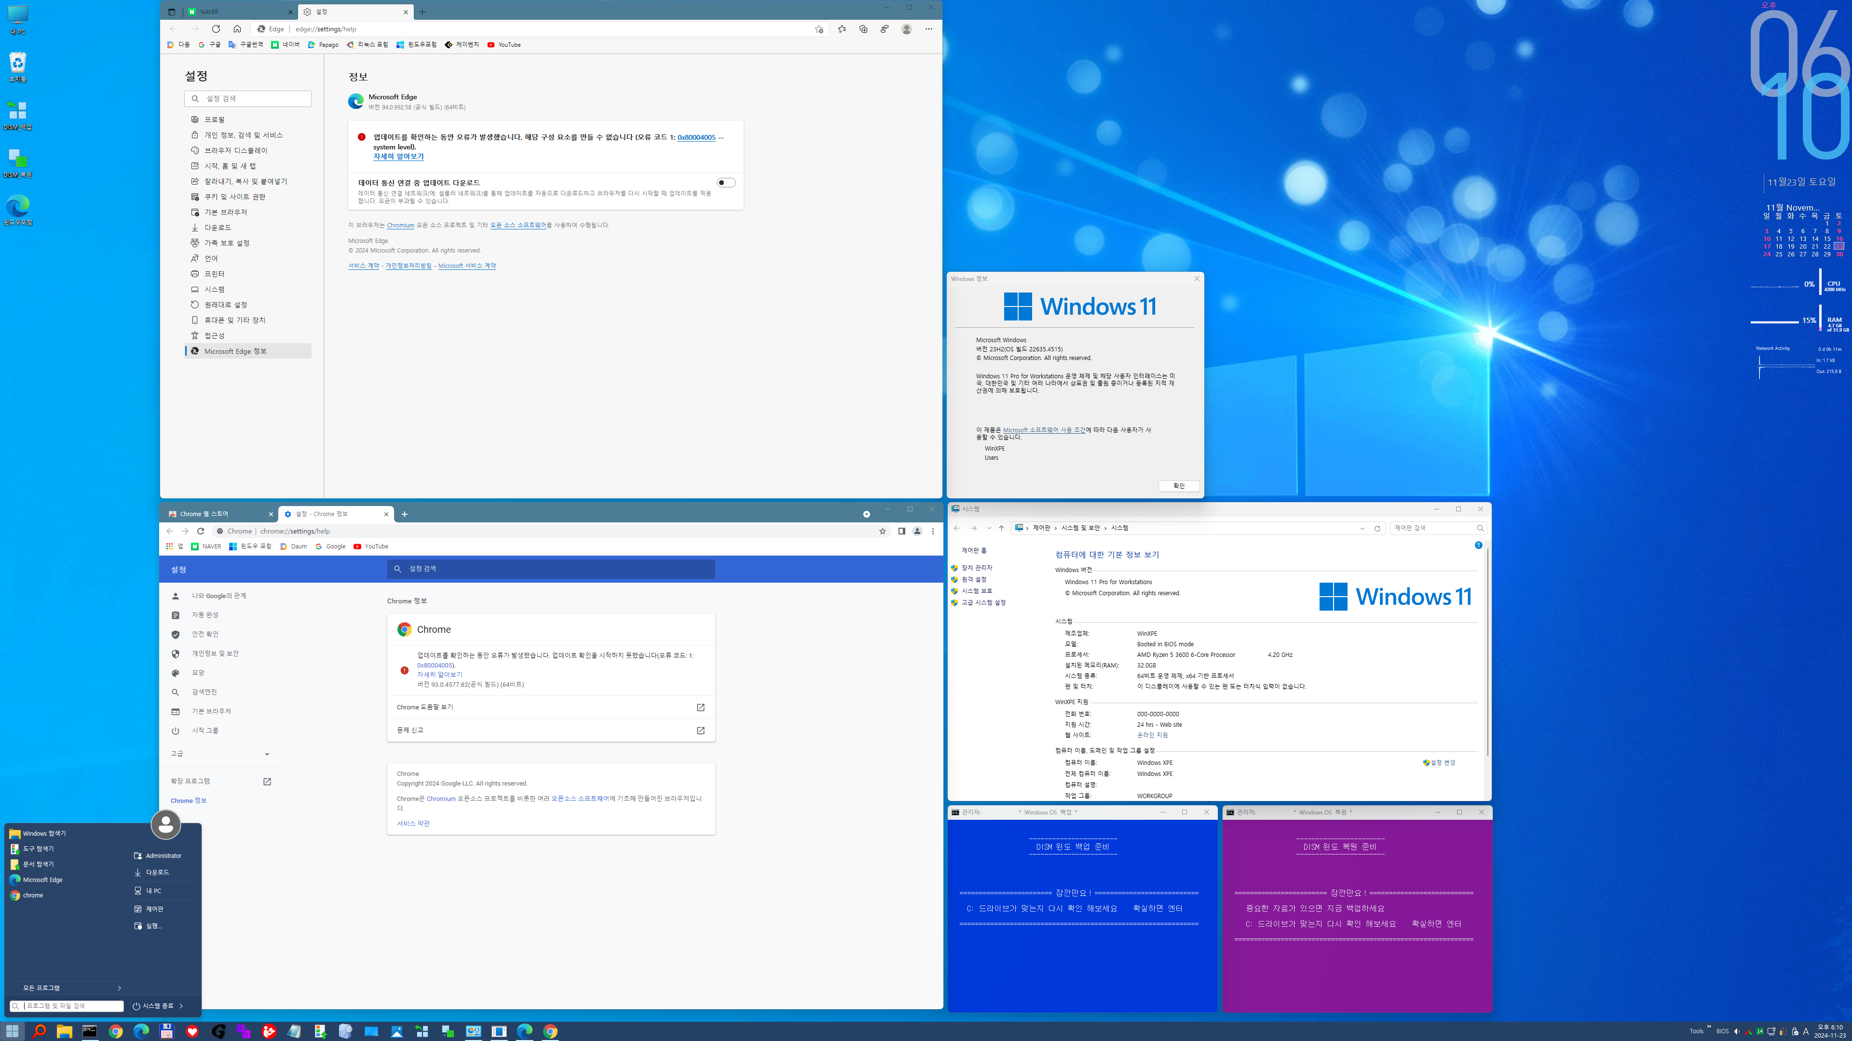This screenshot has height=1041, width=1852.
Task: Click the Edge refresh page icon
Action: 216,29
